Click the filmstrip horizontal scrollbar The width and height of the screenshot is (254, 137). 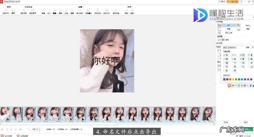[59, 124]
